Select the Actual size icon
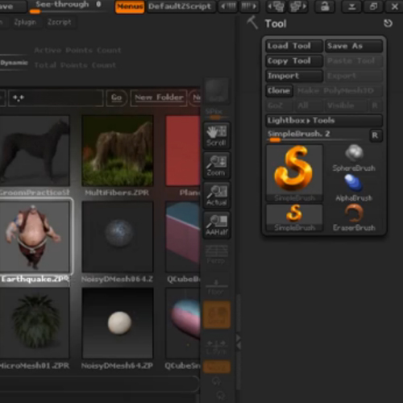This screenshot has height=403, width=403. coord(217,195)
